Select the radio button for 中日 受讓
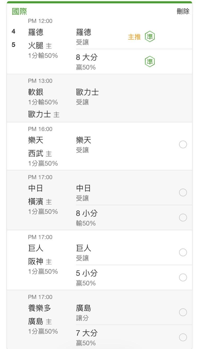 coord(183,192)
